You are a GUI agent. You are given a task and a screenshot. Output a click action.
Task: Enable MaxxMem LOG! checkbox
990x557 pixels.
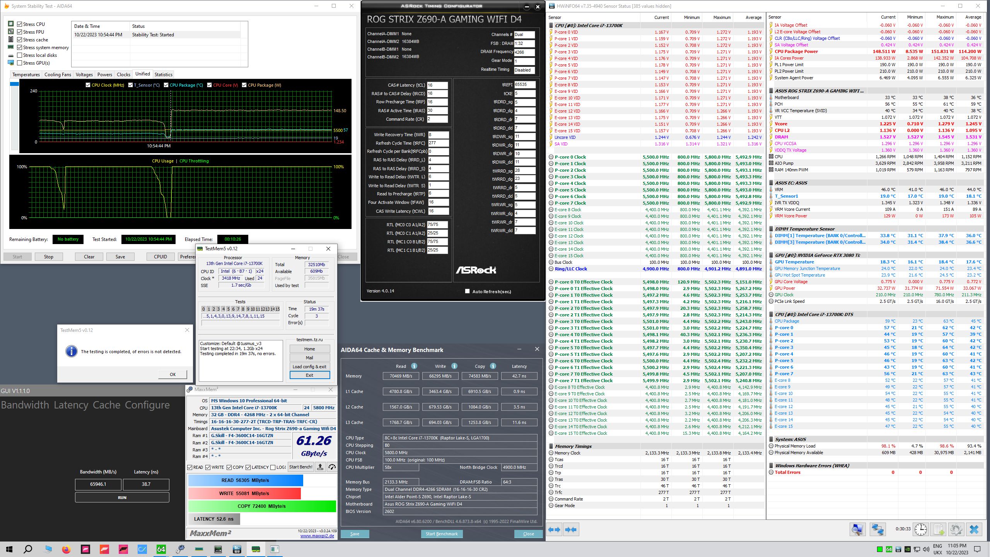273,467
